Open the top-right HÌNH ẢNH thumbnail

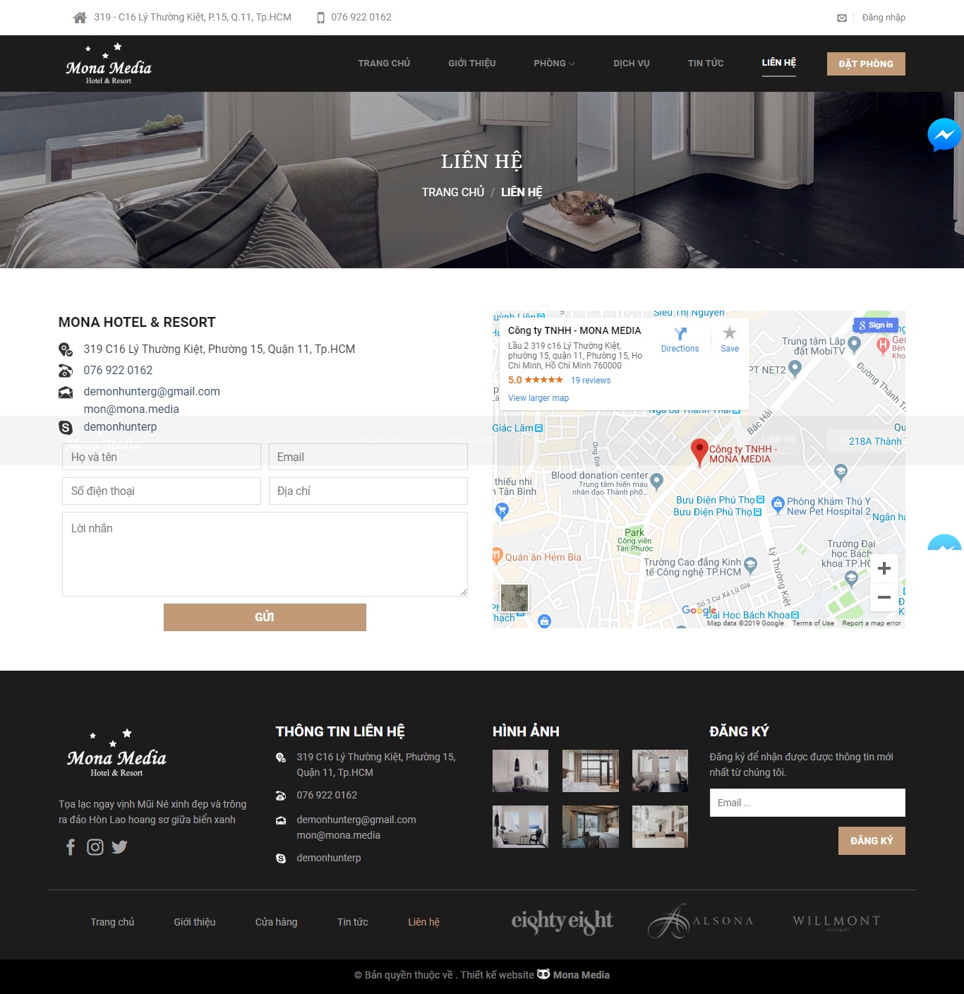(660, 771)
